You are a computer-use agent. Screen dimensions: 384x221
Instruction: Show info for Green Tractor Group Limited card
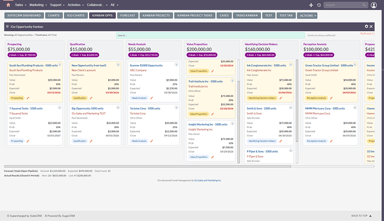pos(355,65)
